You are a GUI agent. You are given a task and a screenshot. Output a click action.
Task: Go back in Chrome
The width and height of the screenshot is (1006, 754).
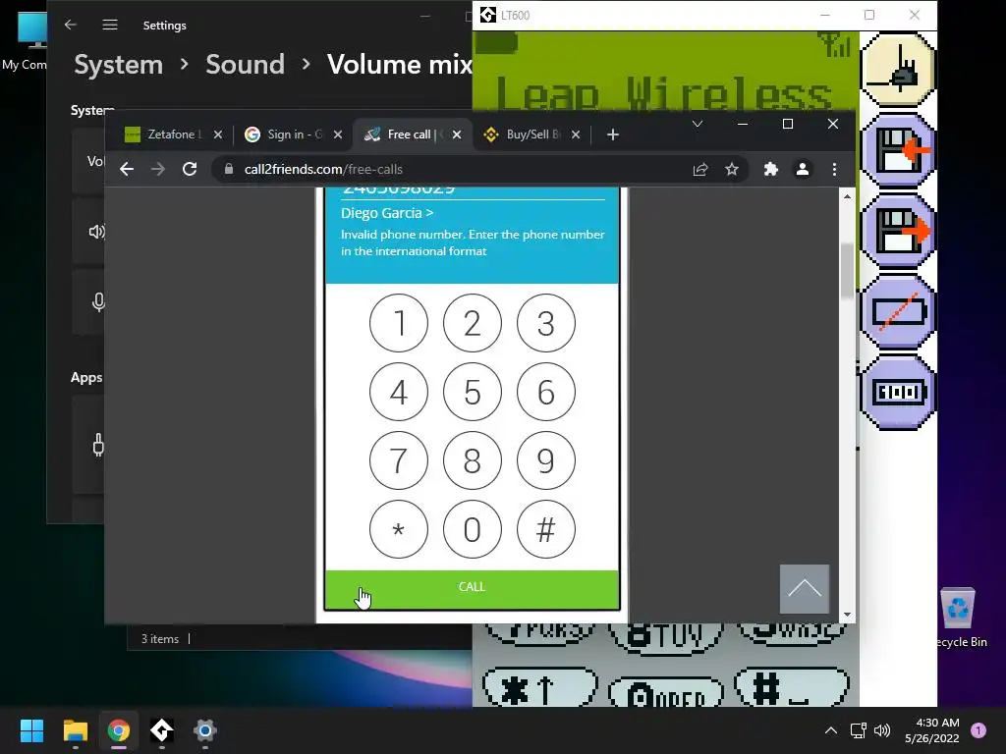coord(127,169)
